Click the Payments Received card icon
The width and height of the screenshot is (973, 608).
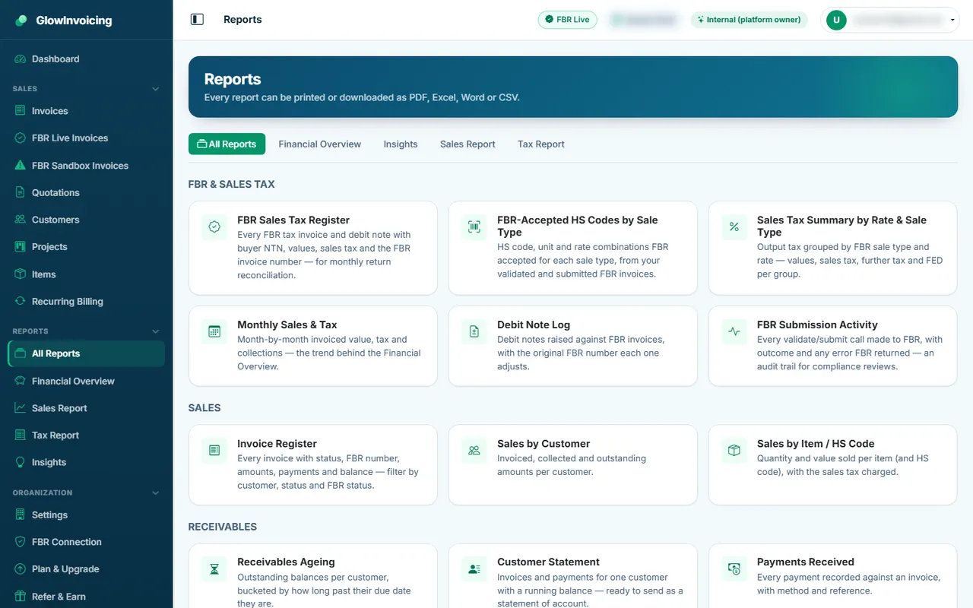tap(734, 569)
